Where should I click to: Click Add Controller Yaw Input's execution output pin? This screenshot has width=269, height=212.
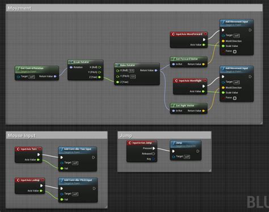tap(94, 157)
